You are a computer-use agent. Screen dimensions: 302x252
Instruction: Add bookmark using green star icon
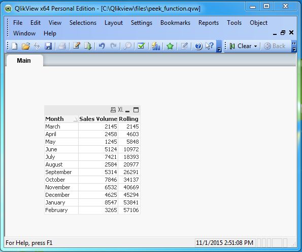coord(170,46)
